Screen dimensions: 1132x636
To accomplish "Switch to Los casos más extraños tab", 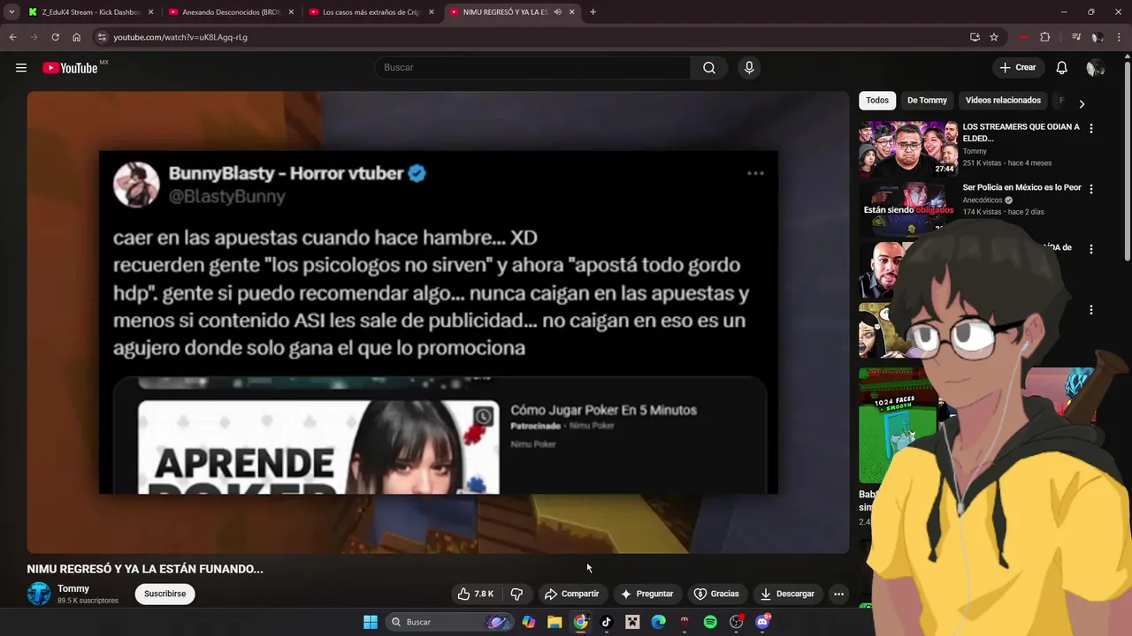I will coord(371,12).
